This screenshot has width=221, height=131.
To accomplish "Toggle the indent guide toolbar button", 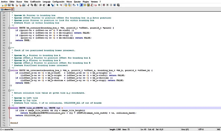I will (x=81, y=5).
